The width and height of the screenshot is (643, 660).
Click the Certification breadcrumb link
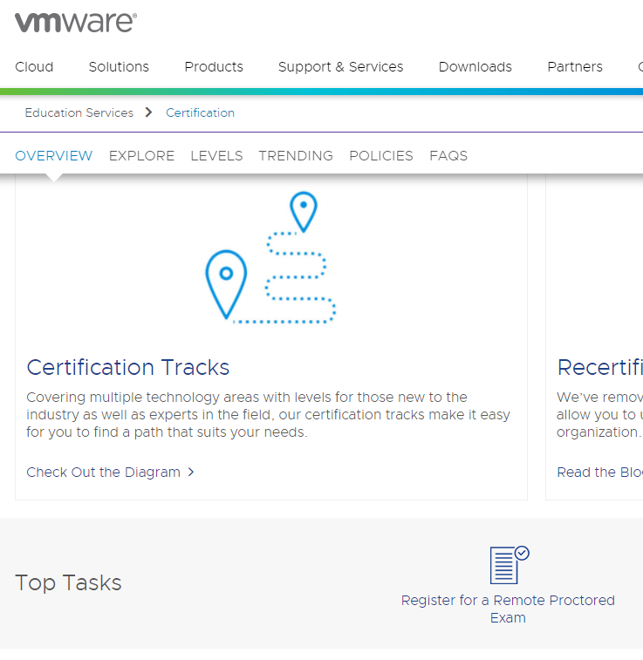pos(200,112)
